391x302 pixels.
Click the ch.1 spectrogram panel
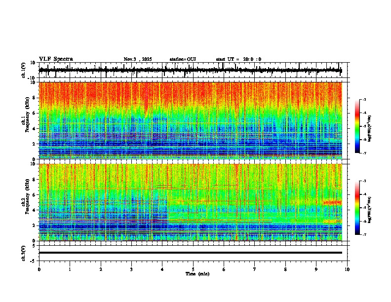(x=190, y=120)
